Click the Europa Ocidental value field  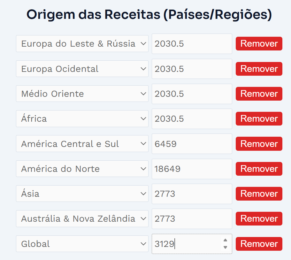coord(192,69)
